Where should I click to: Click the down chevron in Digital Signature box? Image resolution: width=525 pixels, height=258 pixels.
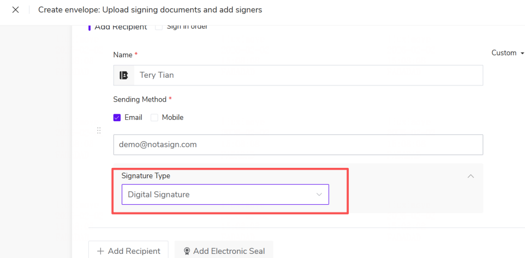(x=319, y=195)
